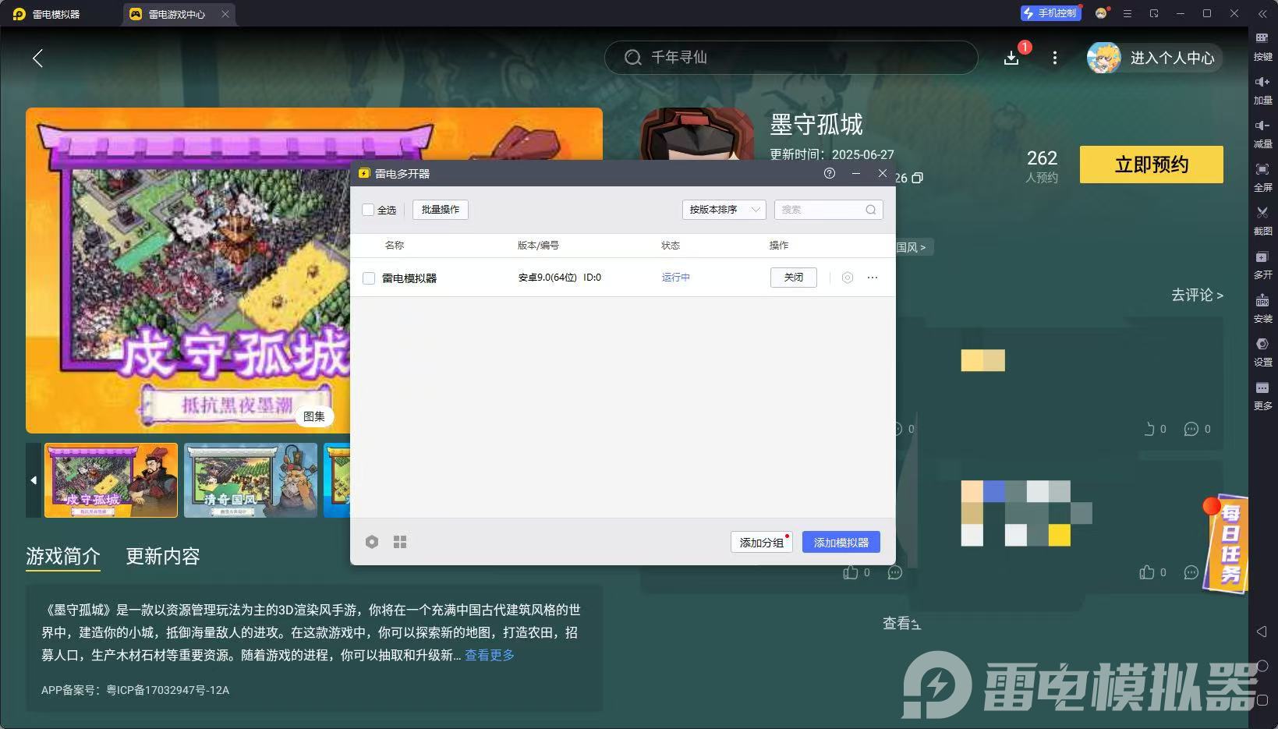Click the 添加分组 button

pos(762,542)
